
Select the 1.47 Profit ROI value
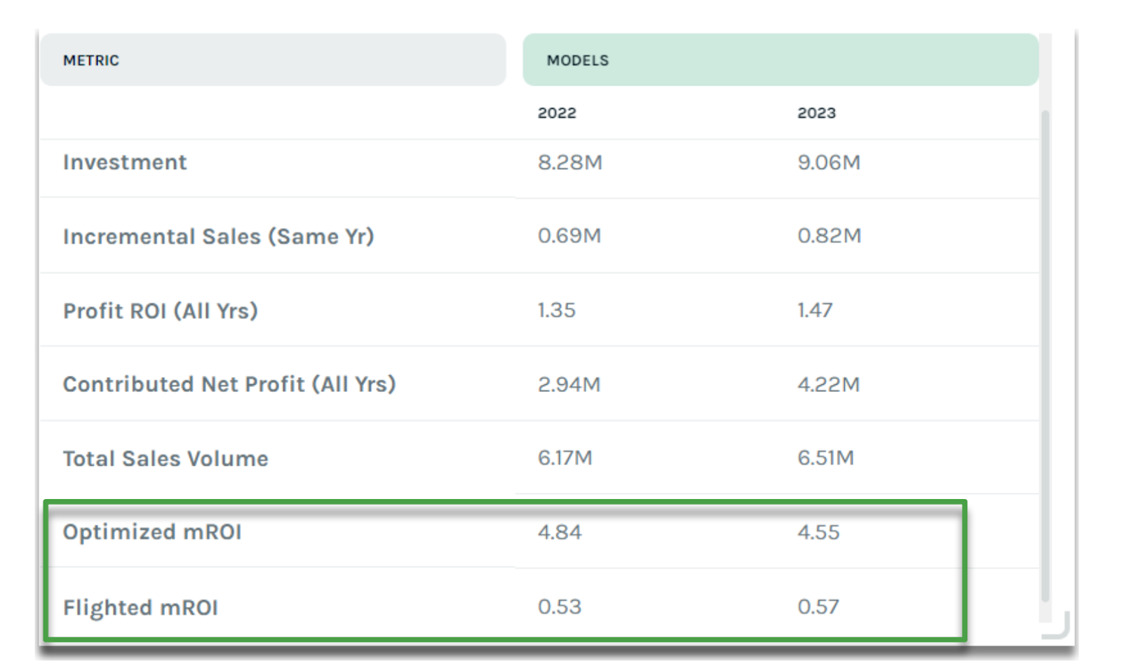tap(815, 310)
